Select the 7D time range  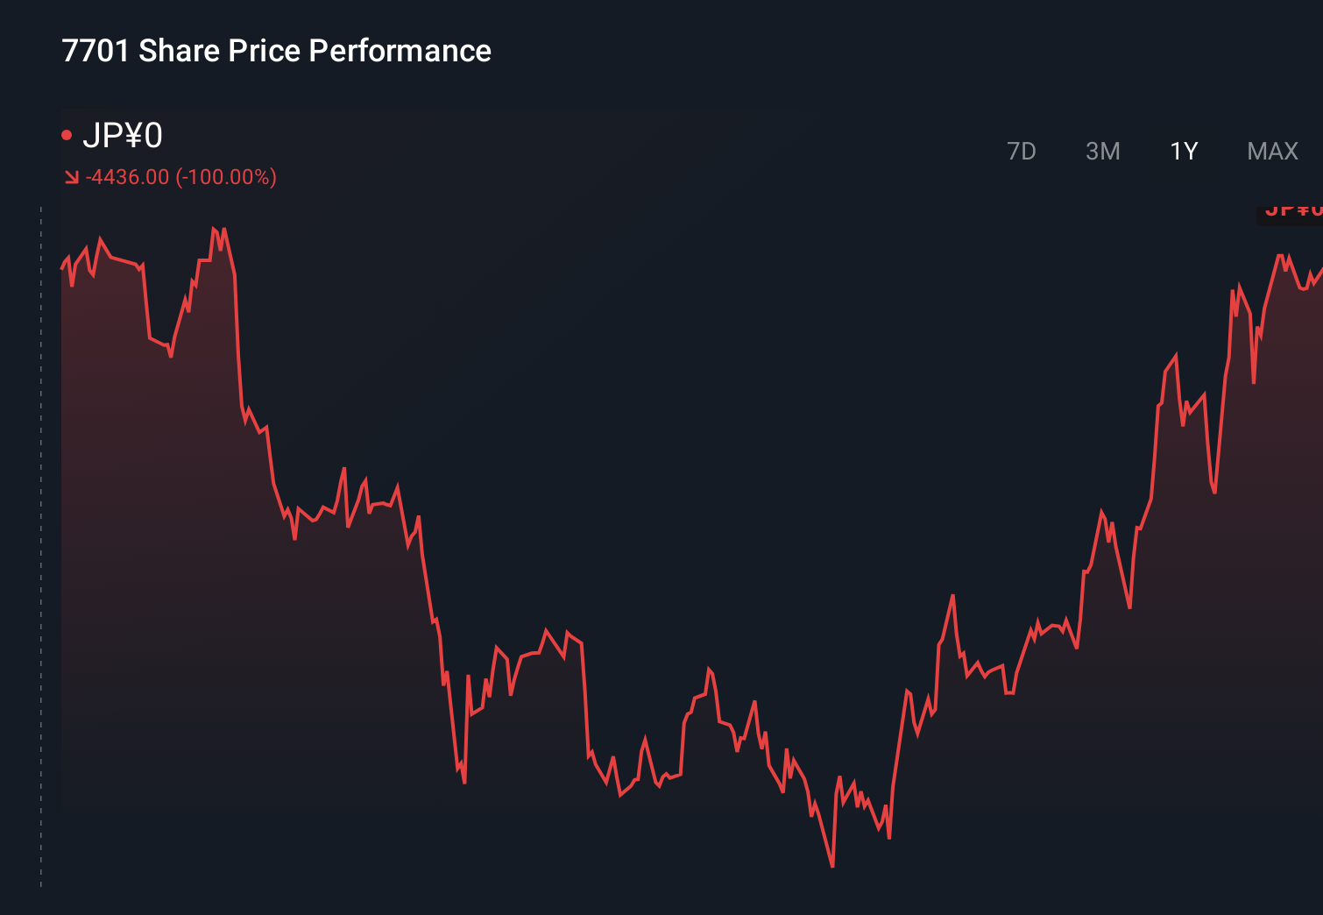(1022, 151)
